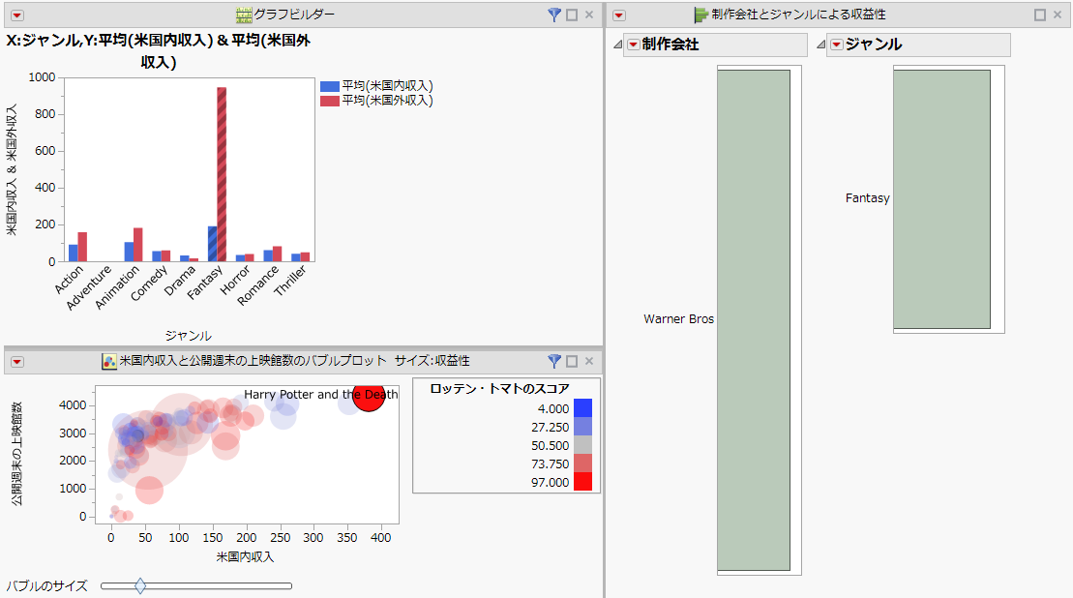Image resolution: width=1073 pixels, height=598 pixels.
Task: Close the 制作会社とジャンルによる収益性 panel
Action: [1058, 15]
